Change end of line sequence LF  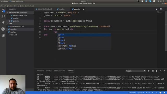tap(152, 93)
